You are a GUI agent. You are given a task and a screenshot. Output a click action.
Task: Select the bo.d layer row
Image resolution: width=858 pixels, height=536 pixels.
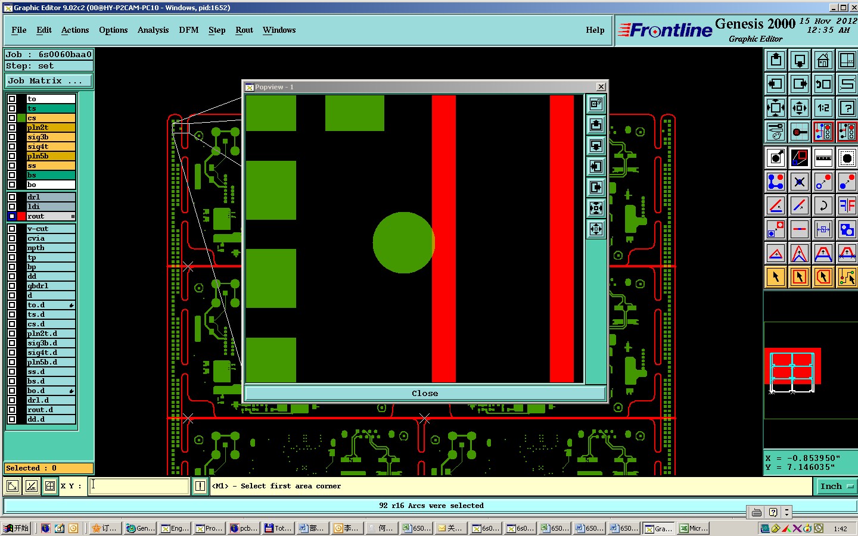click(51, 391)
